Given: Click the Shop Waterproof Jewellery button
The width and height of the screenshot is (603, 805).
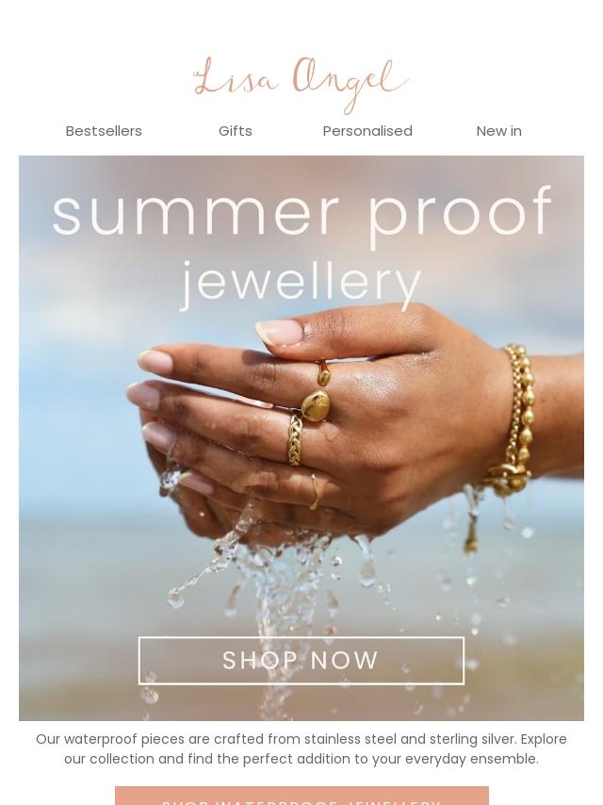Looking at the screenshot, I should click(x=301, y=796).
